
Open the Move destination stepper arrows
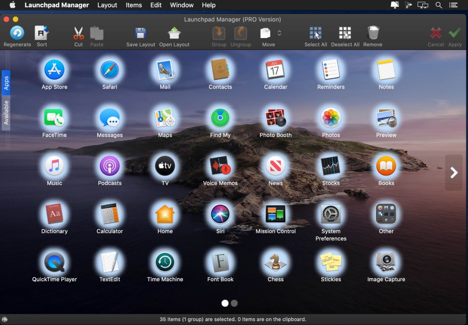pos(279,33)
